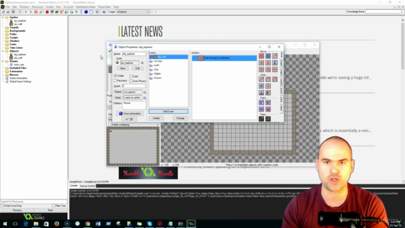
Task: Click the Edit sprite button
Action: [137, 68]
